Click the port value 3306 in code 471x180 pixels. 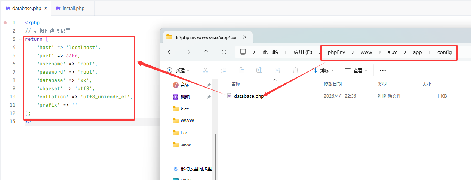pos(72,56)
